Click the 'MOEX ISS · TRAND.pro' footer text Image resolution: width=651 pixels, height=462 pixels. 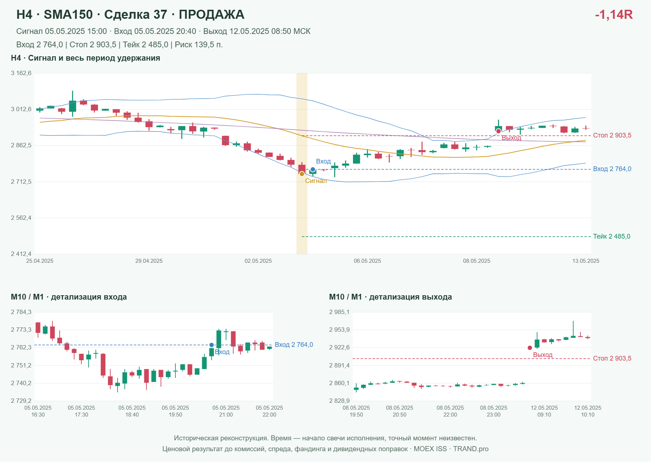pos(451,449)
